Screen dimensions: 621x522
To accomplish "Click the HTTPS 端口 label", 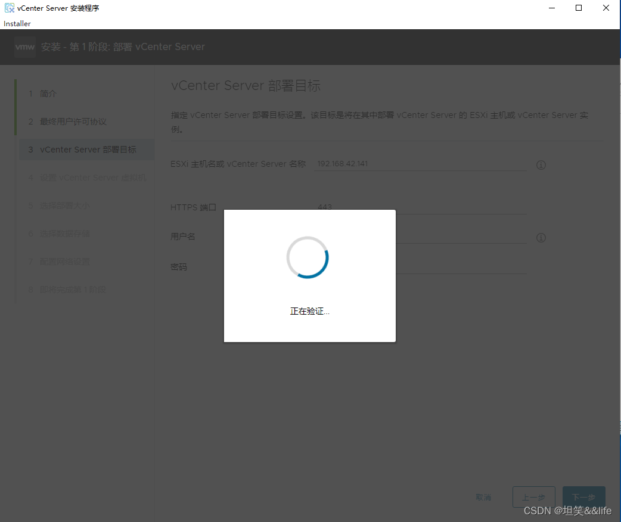I will 193,207.
